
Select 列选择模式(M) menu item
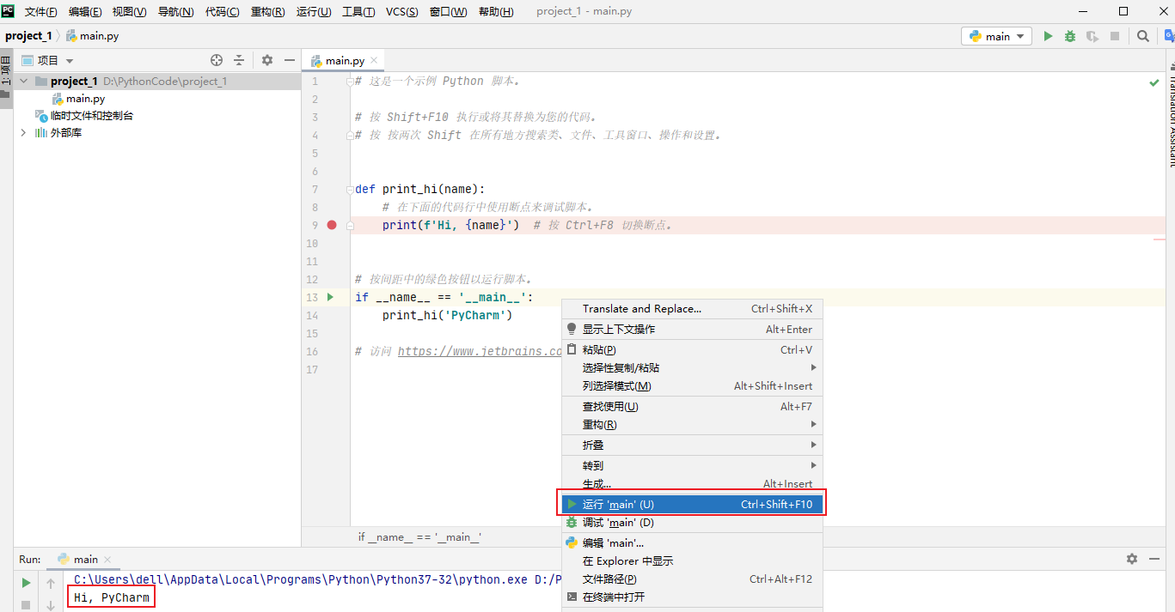(692, 386)
